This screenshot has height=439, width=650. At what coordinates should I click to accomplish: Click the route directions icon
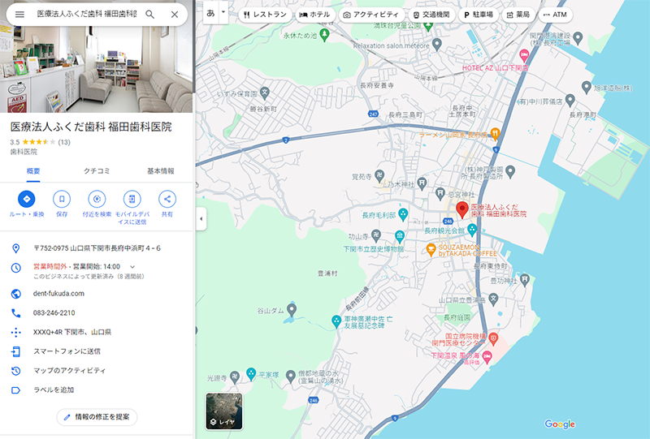[x=27, y=199]
